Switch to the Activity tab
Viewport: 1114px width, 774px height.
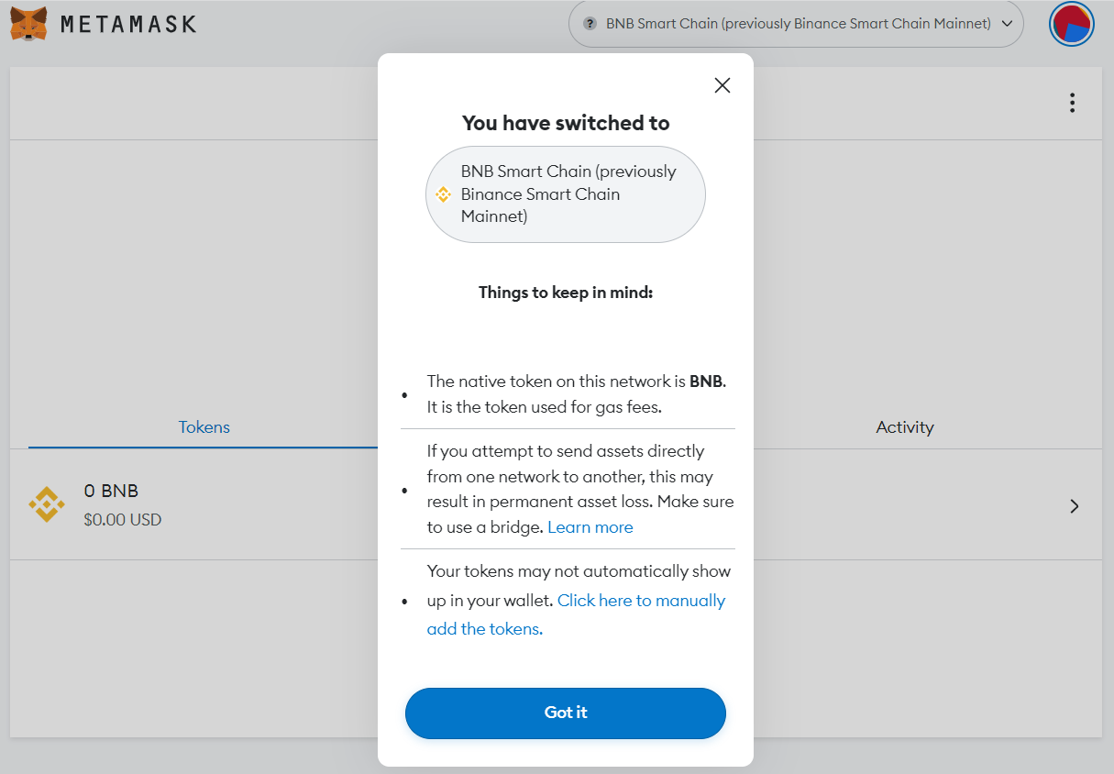coord(904,426)
